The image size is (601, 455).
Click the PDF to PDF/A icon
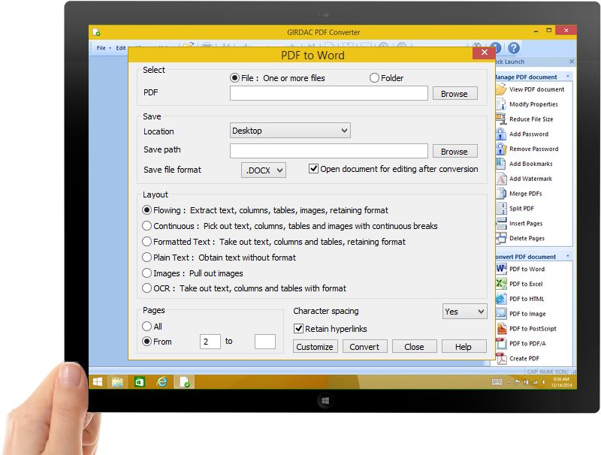[x=501, y=344]
